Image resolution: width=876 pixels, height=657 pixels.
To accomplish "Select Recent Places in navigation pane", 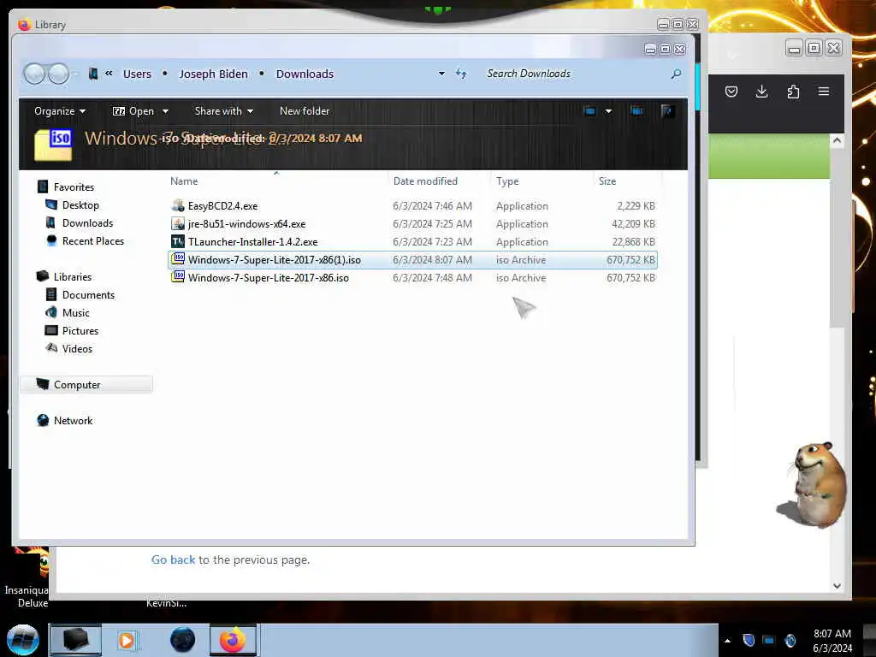I will pos(93,240).
